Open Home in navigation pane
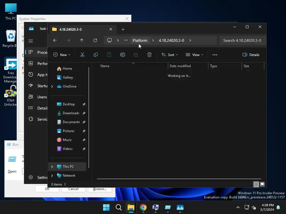The height and width of the screenshot is (214, 286). 67,69
